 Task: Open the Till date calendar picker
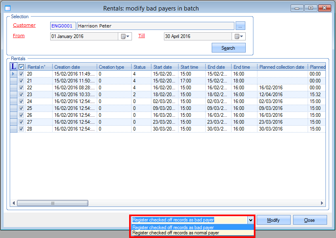pos(239,36)
